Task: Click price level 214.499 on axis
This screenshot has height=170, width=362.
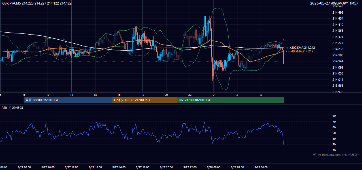Action: tap(338, 12)
